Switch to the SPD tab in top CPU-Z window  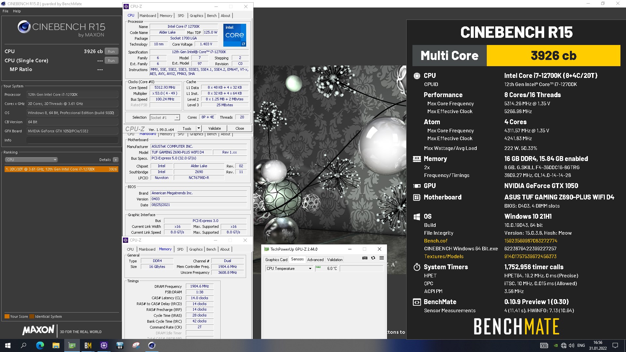point(181,16)
